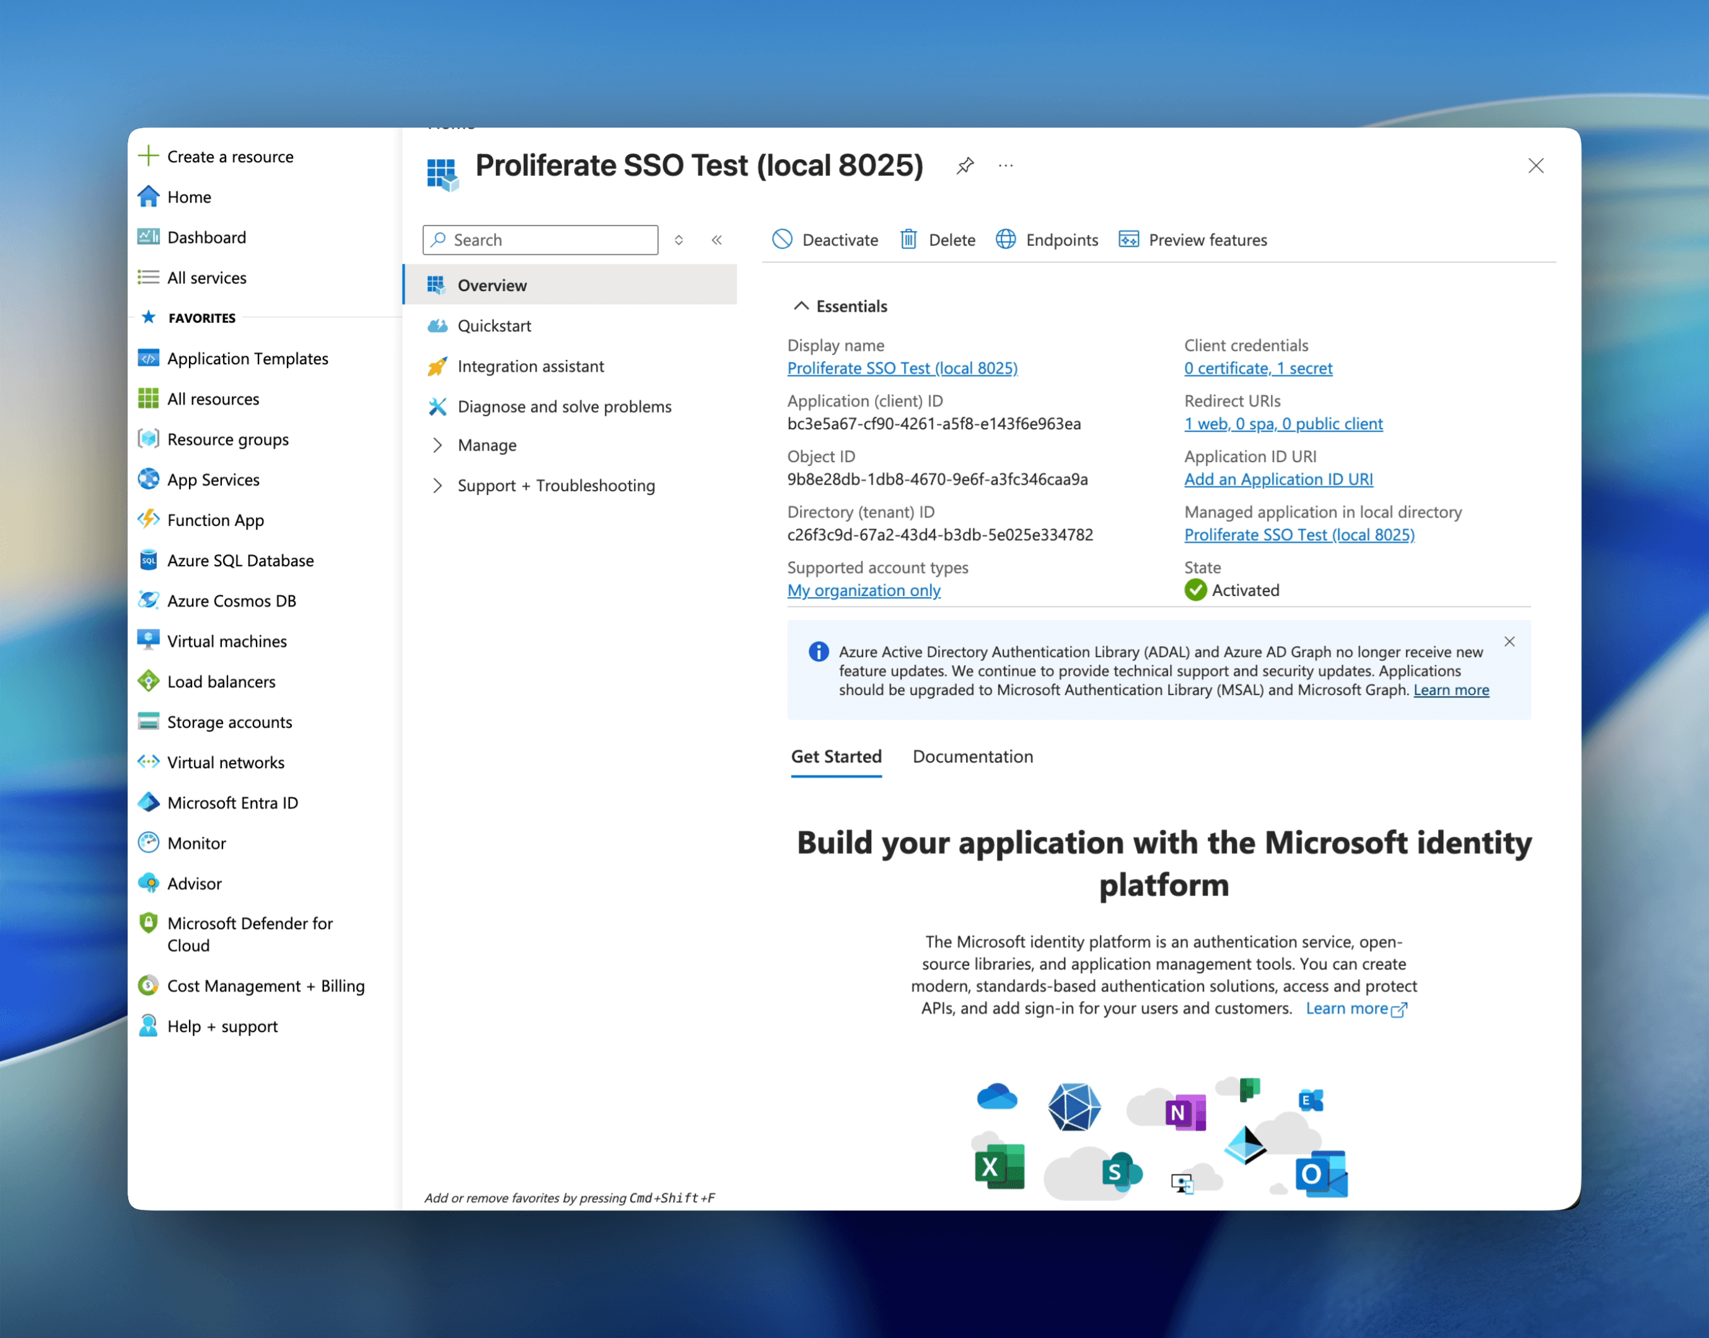Pin the app registration blade
Screen dimensions: 1709x1338
pos(965,165)
